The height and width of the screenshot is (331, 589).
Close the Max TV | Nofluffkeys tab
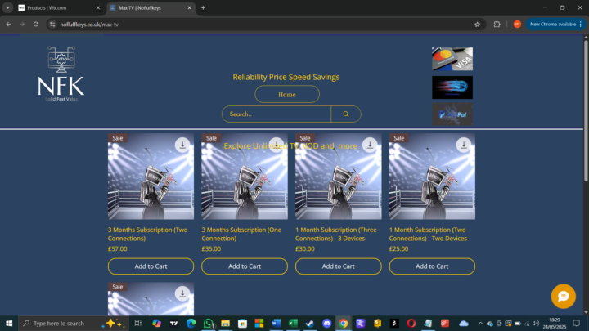[189, 7]
